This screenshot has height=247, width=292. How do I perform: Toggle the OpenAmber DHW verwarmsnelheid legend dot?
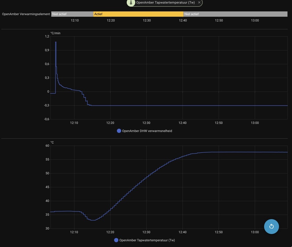pyautogui.click(x=119, y=131)
